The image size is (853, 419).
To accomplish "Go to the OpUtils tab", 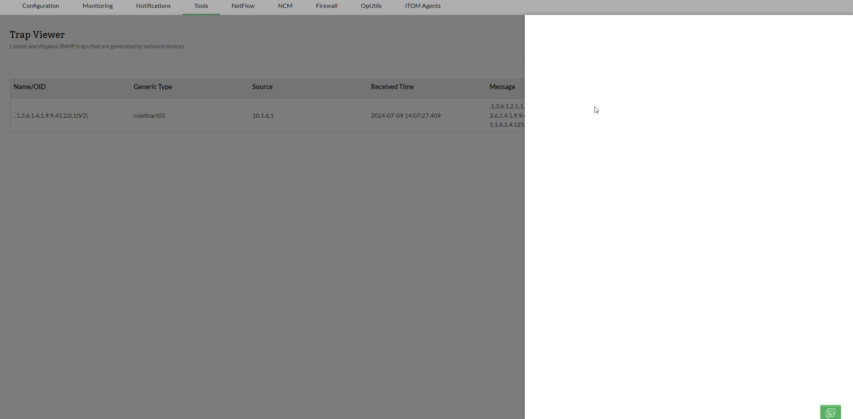I will [371, 6].
